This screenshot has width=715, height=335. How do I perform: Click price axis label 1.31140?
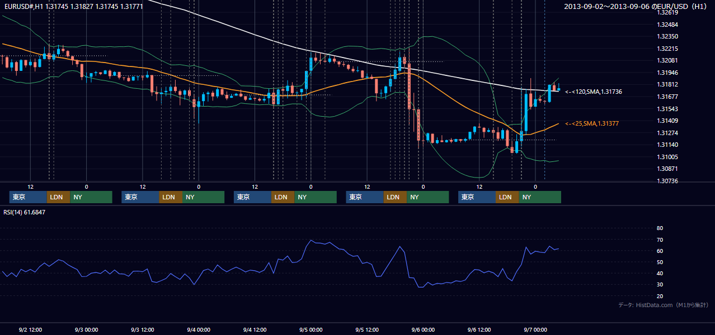pos(667,145)
